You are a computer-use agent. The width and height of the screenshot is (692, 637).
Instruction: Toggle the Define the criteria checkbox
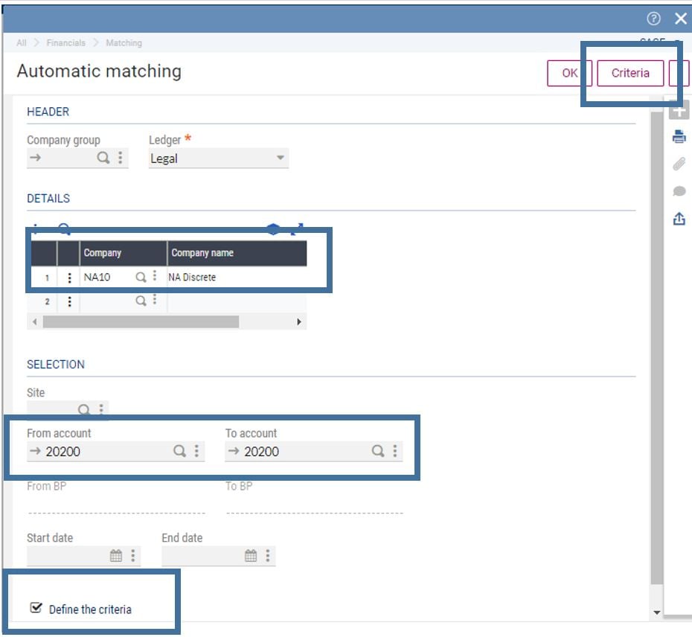[x=36, y=609]
